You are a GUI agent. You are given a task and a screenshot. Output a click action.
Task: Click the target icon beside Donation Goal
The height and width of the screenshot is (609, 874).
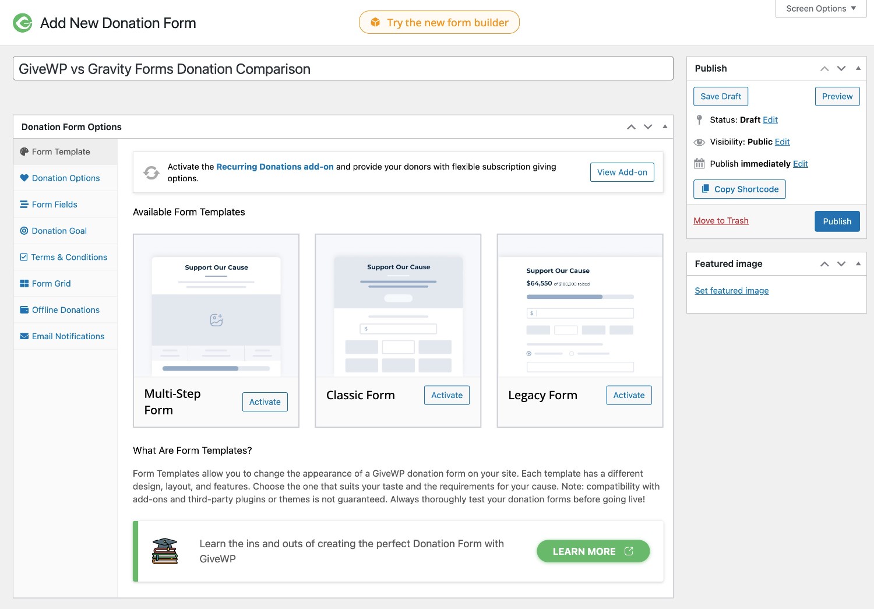point(24,231)
